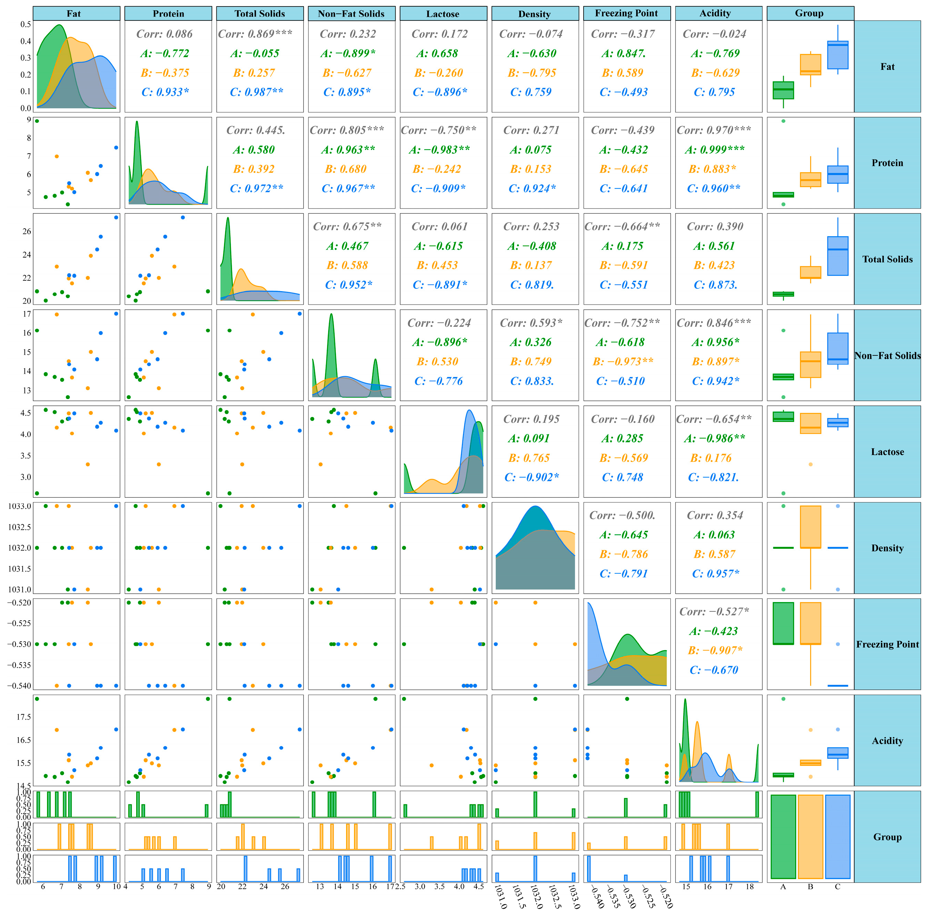Viewport: 929px width, 916px height.
Task: Click the Group column header strip
Action: 810,13
